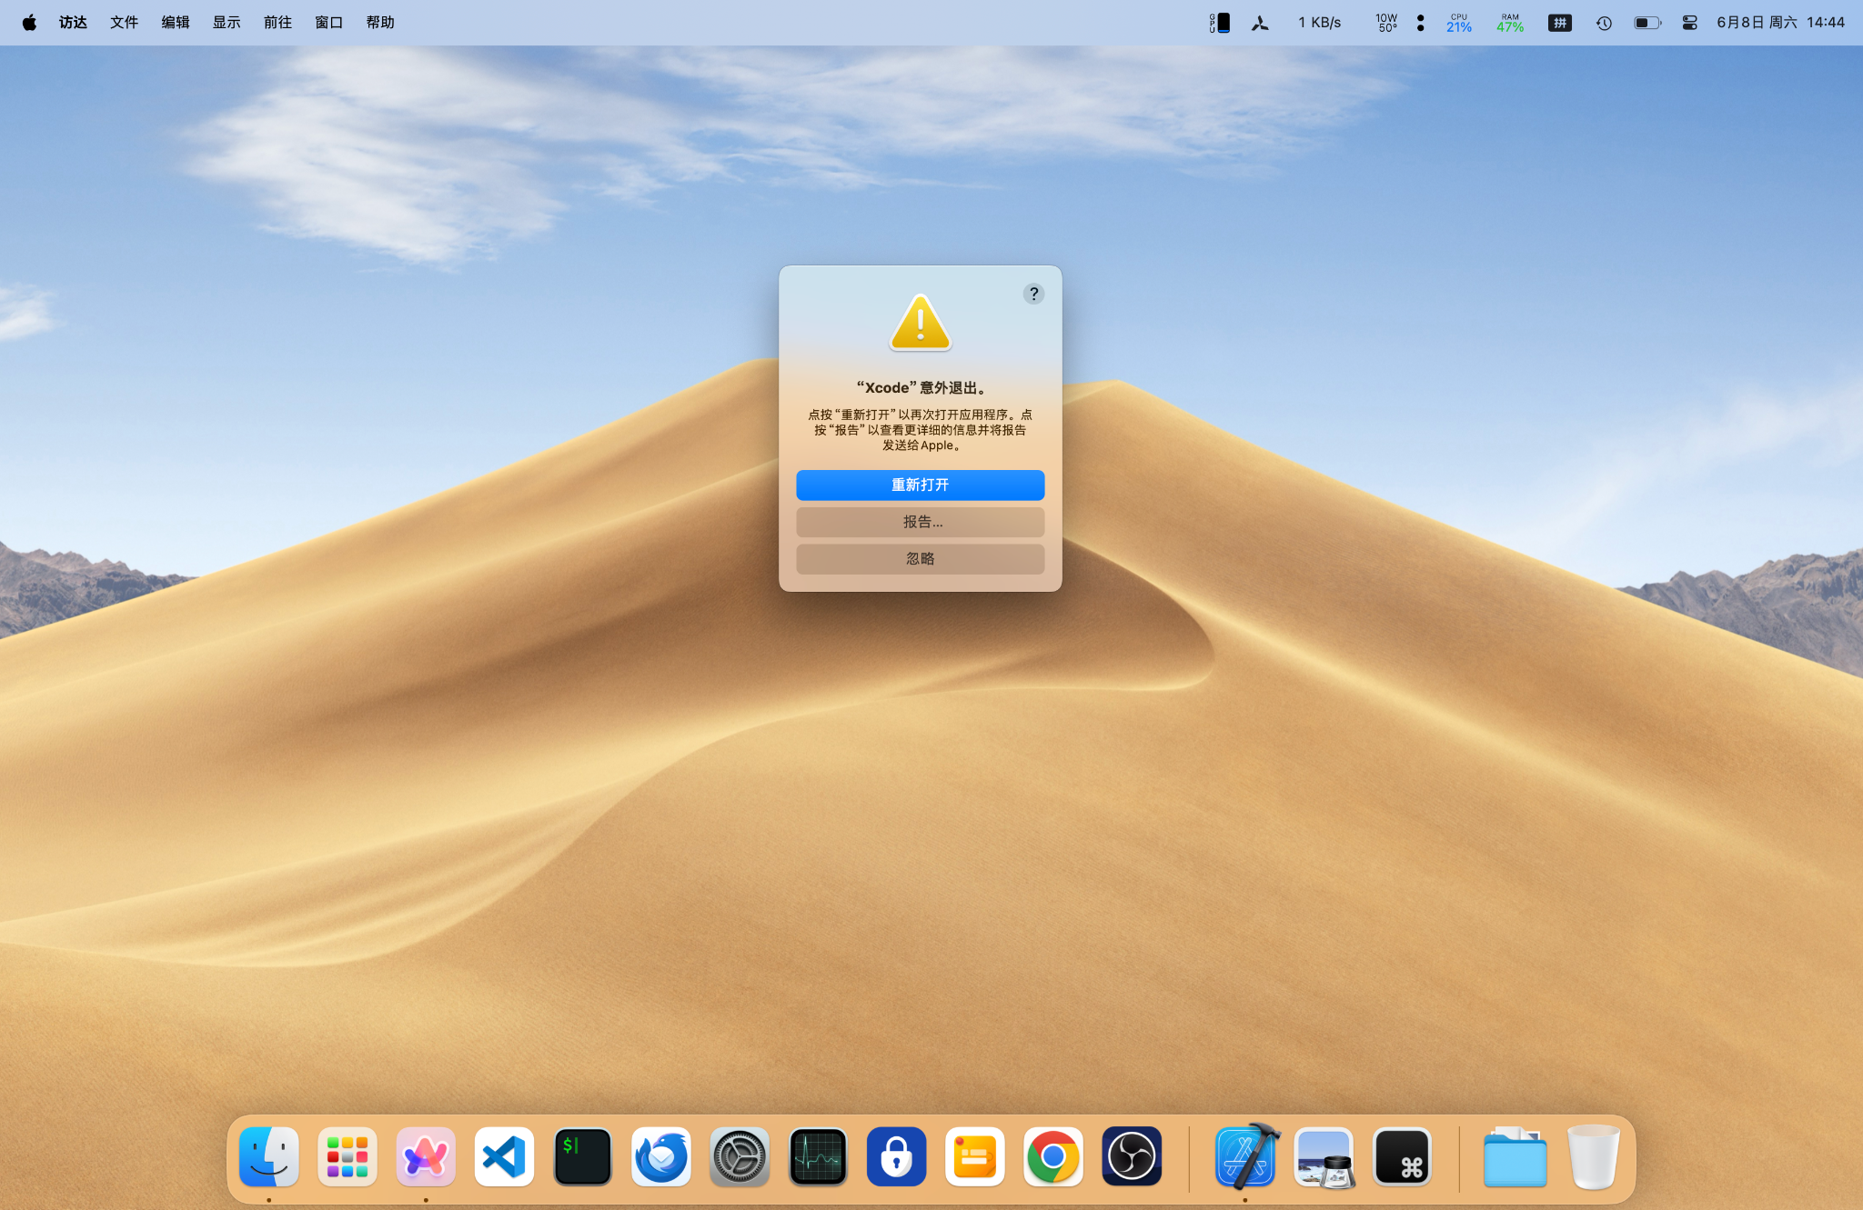Open the 拼 input source menu

click(1560, 22)
